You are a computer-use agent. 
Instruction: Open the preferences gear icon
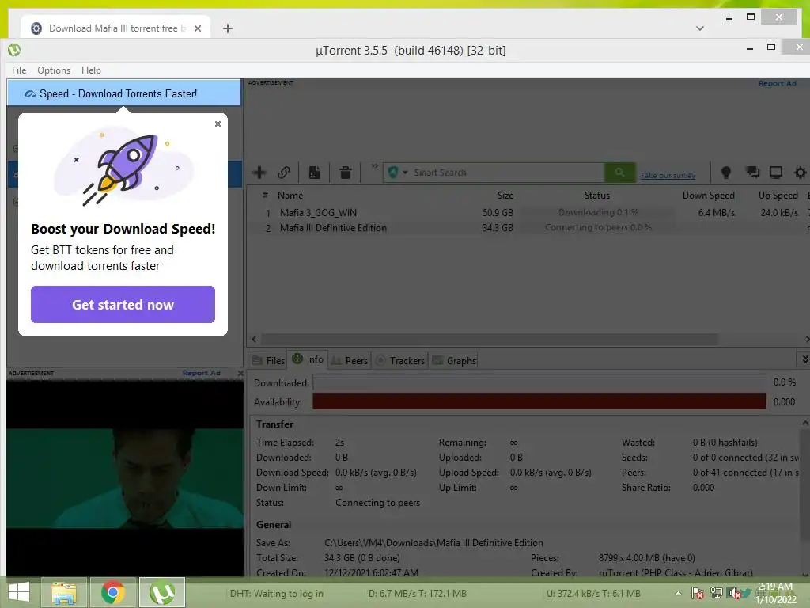(800, 173)
